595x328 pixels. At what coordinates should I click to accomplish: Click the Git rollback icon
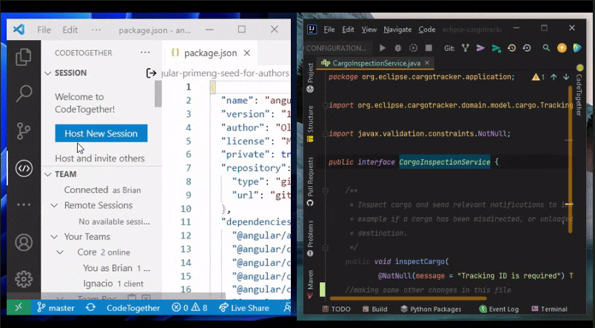click(x=527, y=48)
